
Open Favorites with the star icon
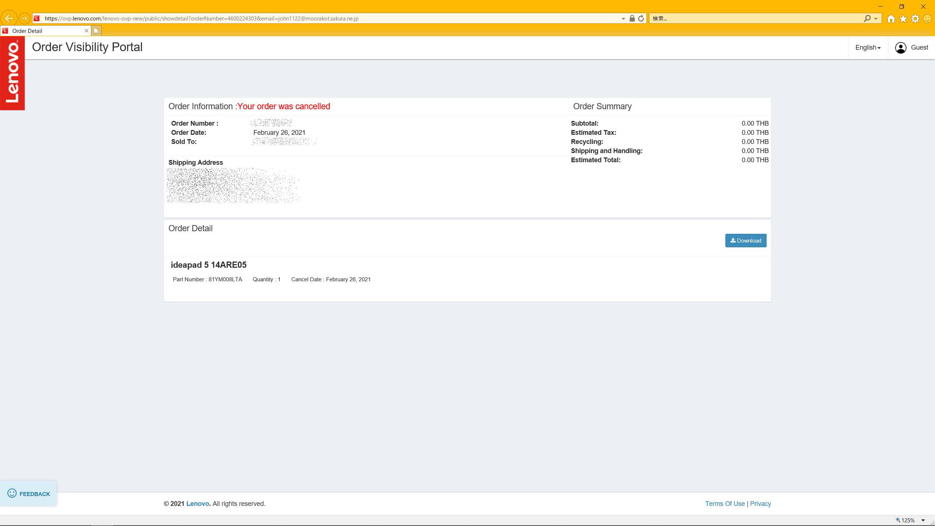pyautogui.click(x=903, y=19)
